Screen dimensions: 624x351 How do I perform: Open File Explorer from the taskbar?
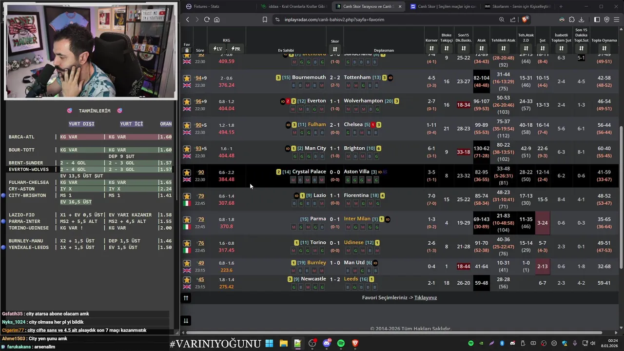click(283, 343)
